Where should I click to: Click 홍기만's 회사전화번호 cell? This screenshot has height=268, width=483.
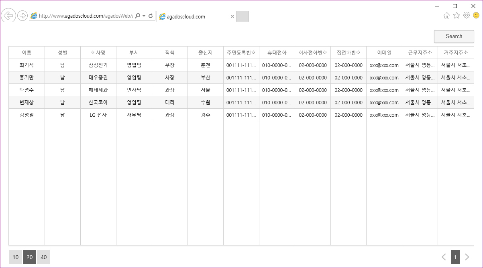pyautogui.click(x=312, y=77)
